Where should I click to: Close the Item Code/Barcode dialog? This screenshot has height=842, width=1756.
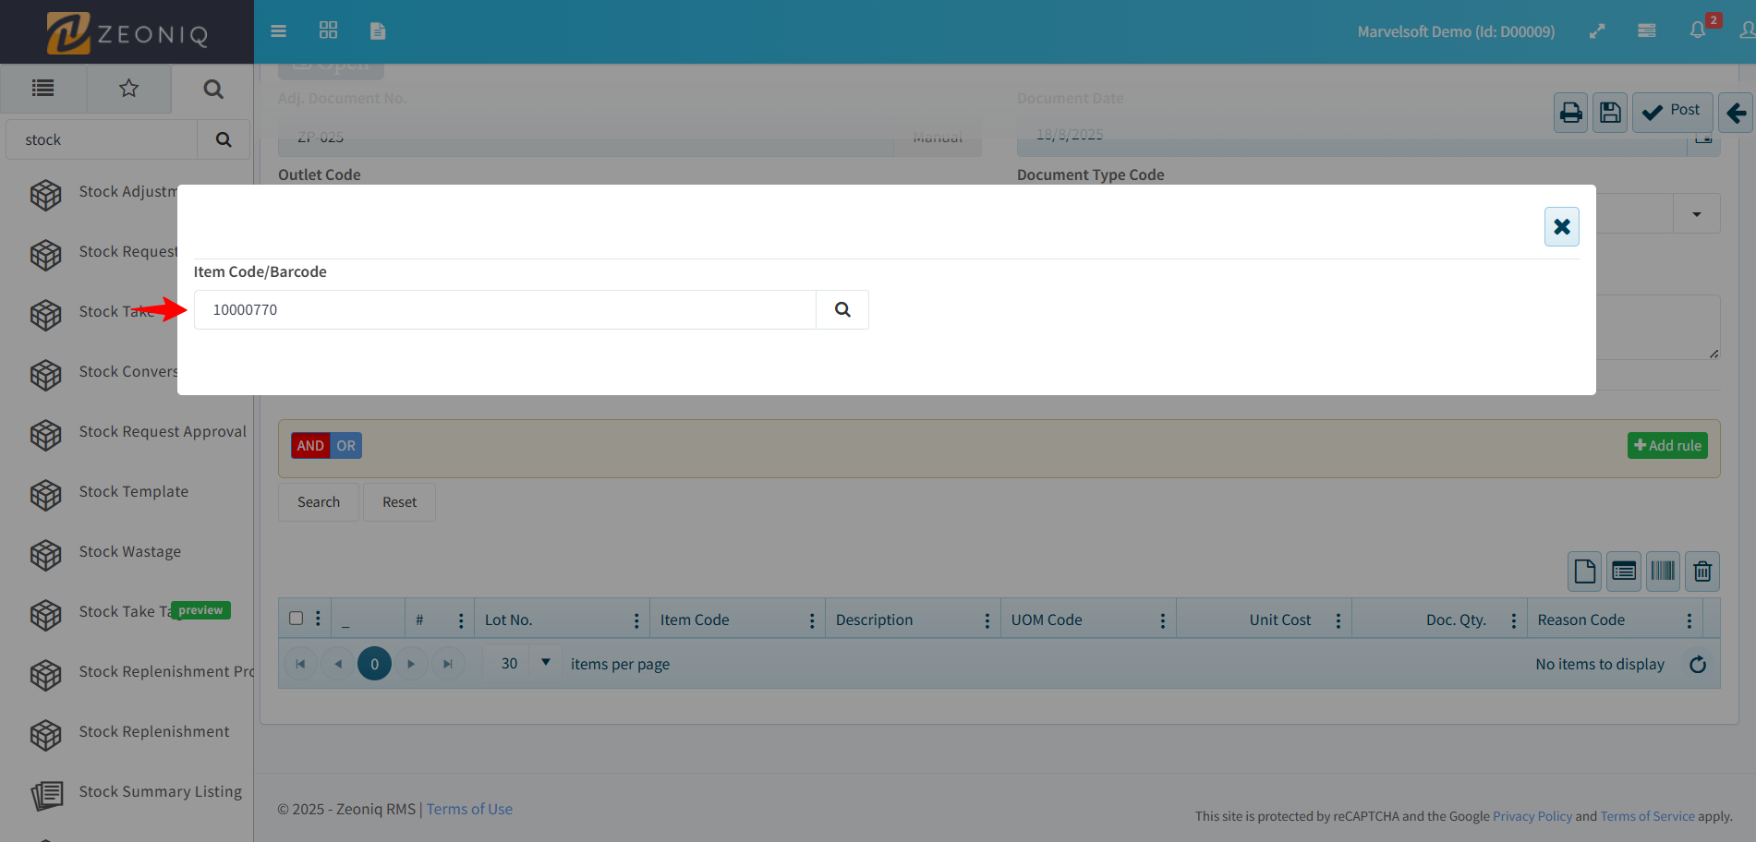point(1562,226)
